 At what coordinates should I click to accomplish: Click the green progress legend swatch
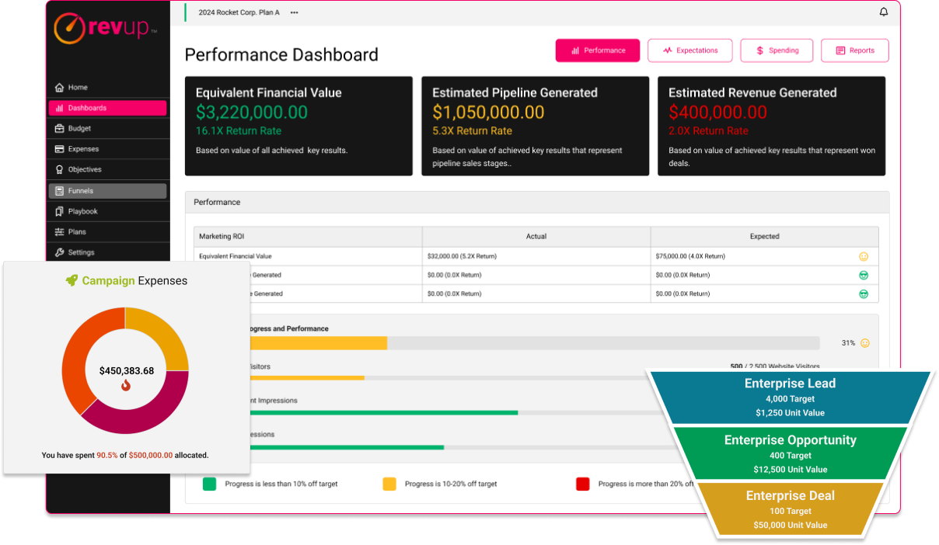(208, 484)
